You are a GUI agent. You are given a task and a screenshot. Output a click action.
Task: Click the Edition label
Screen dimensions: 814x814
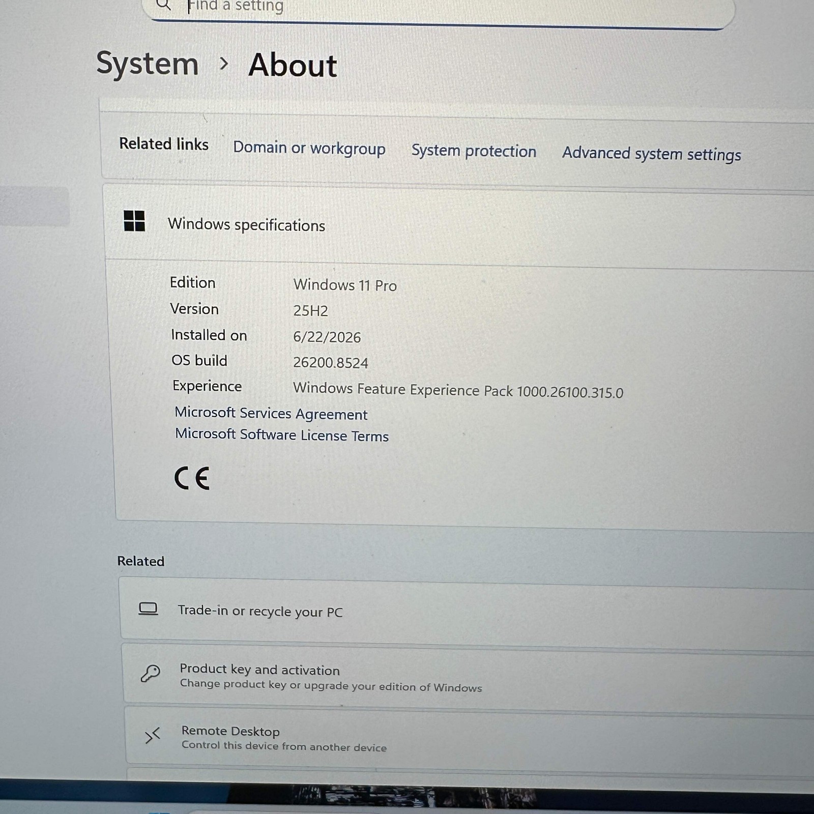tap(192, 282)
